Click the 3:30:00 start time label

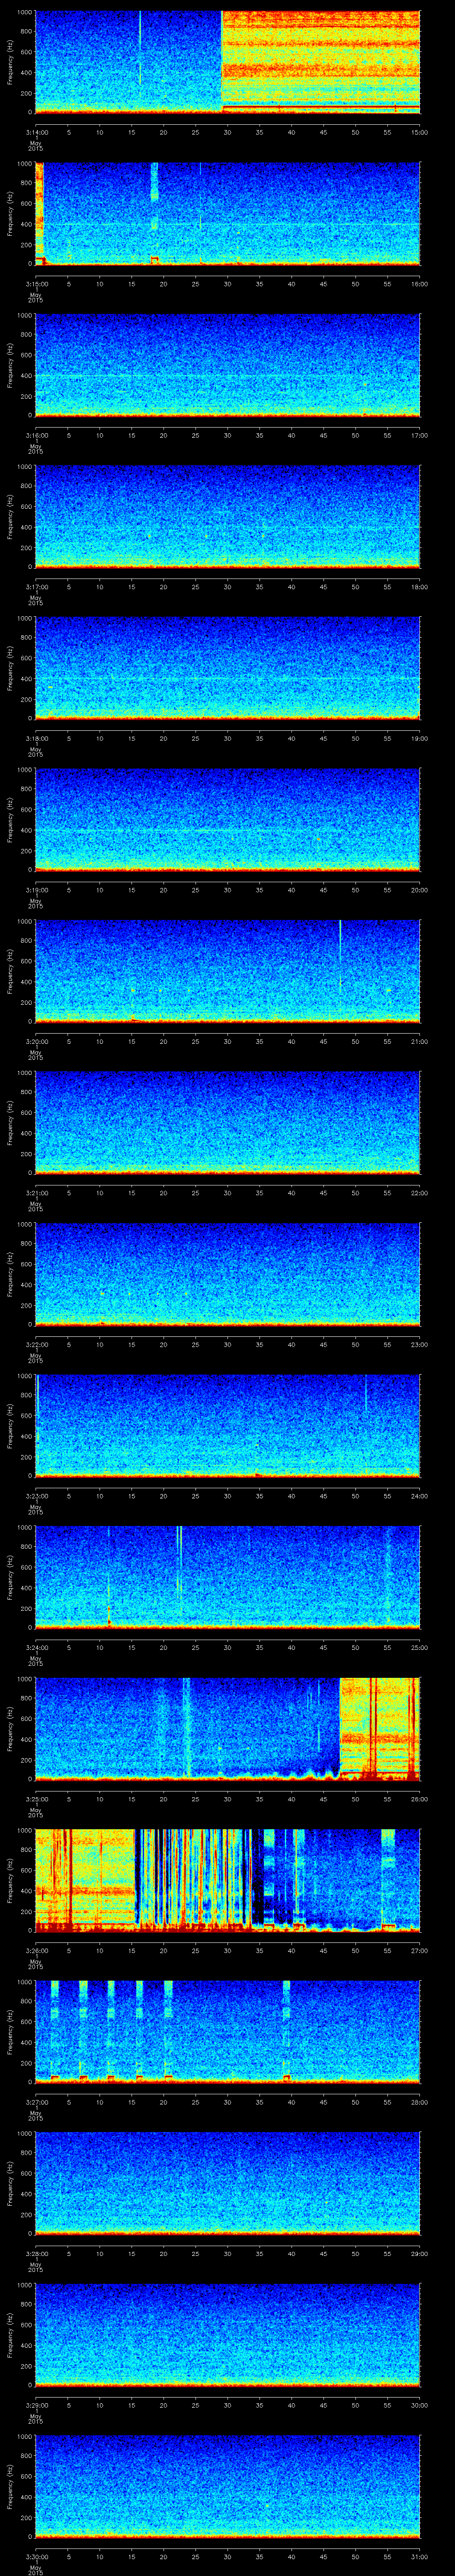pos(36,2557)
